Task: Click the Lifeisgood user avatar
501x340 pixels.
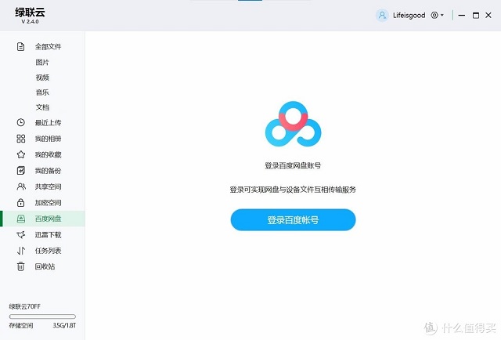Action: coord(382,15)
